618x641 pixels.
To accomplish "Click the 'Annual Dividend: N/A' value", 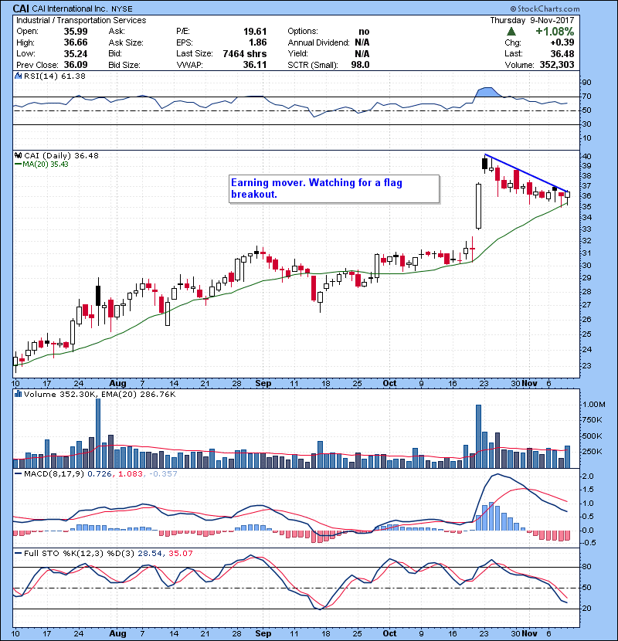I will pyautogui.click(x=362, y=42).
